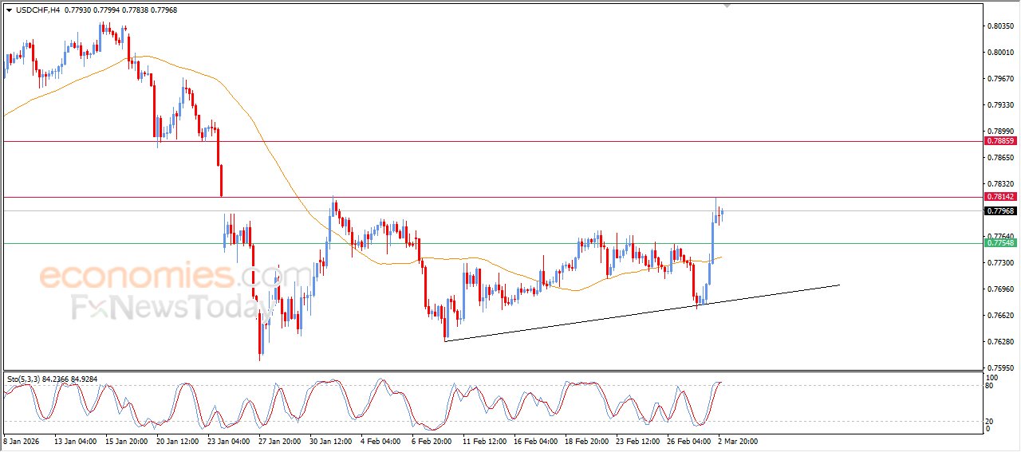Viewport: 1021px width, 452px height.
Task: Select the horizontal support line at 0.77548
Action: (x=492, y=243)
